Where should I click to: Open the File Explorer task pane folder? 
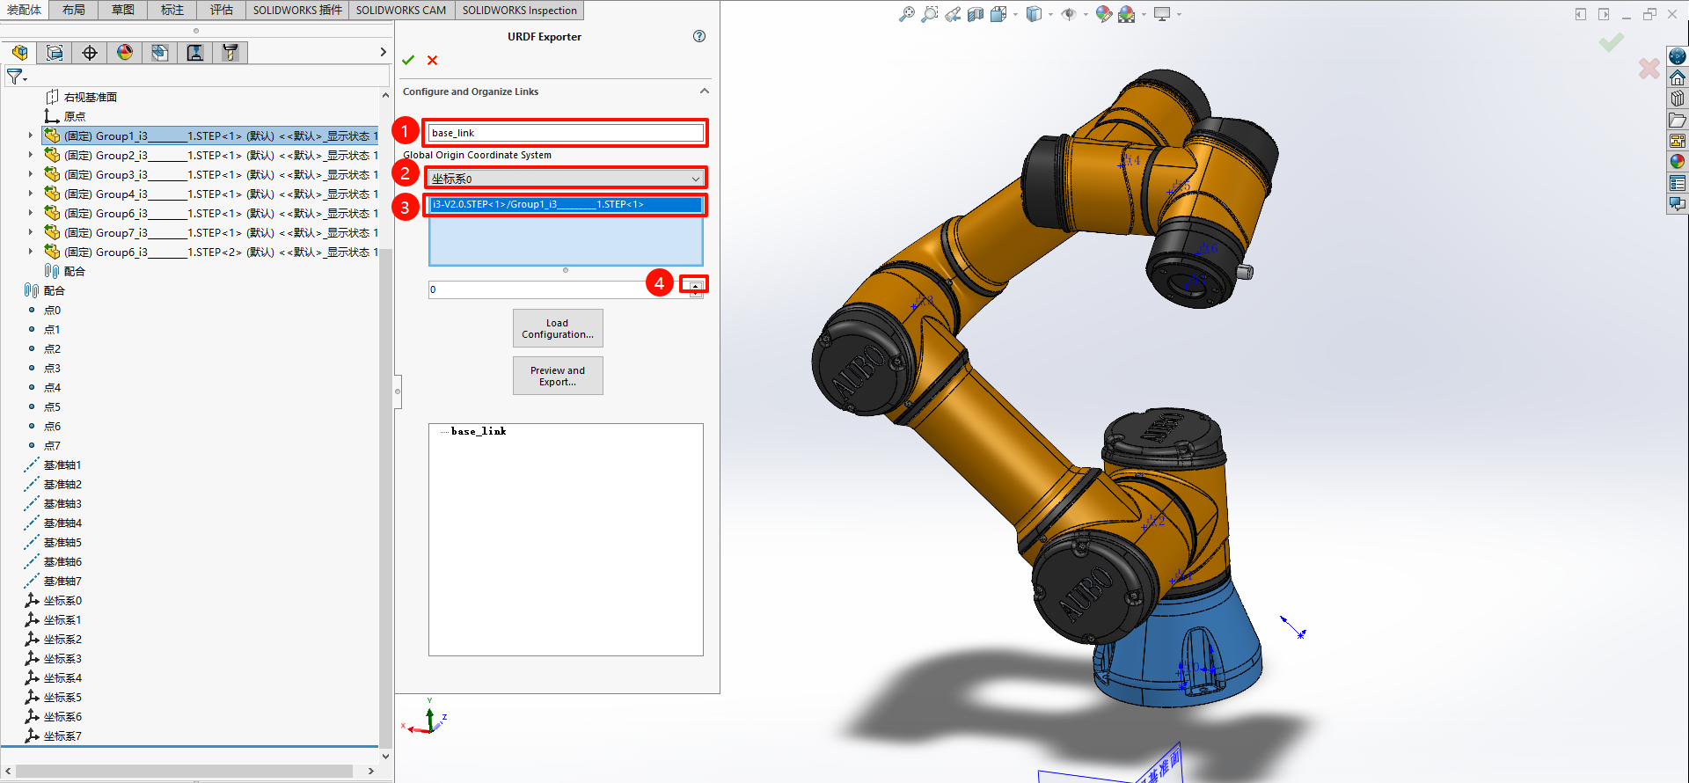1678,120
